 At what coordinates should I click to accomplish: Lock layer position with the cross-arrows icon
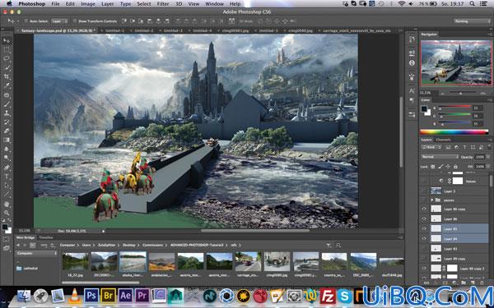(448, 167)
